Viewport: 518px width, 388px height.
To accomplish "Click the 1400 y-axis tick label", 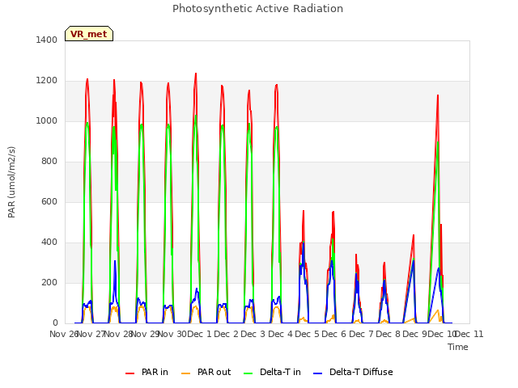I will coord(47,40).
